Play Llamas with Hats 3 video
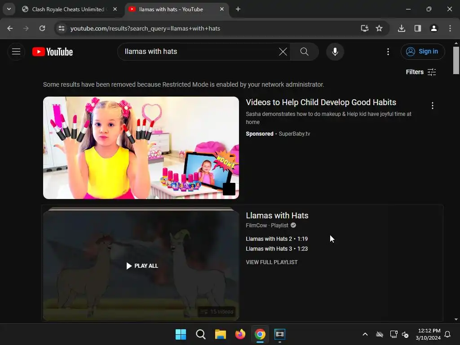Screen dimensions: 460x345 [277, 249]
